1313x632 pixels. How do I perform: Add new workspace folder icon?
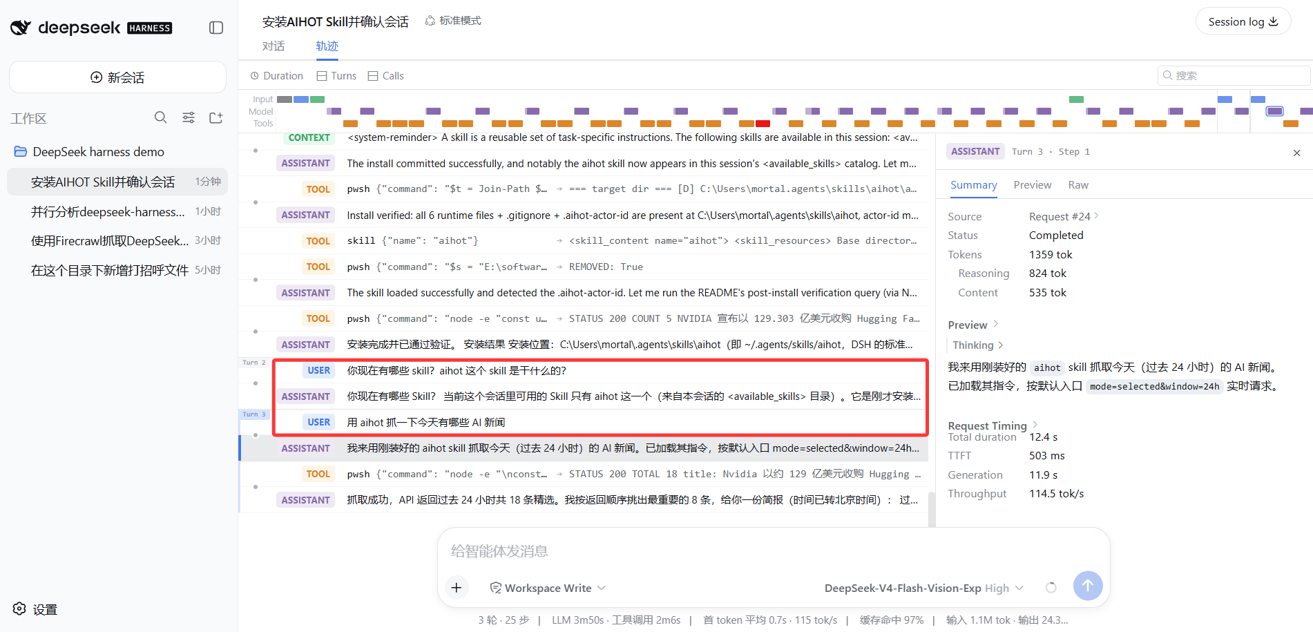216,117
